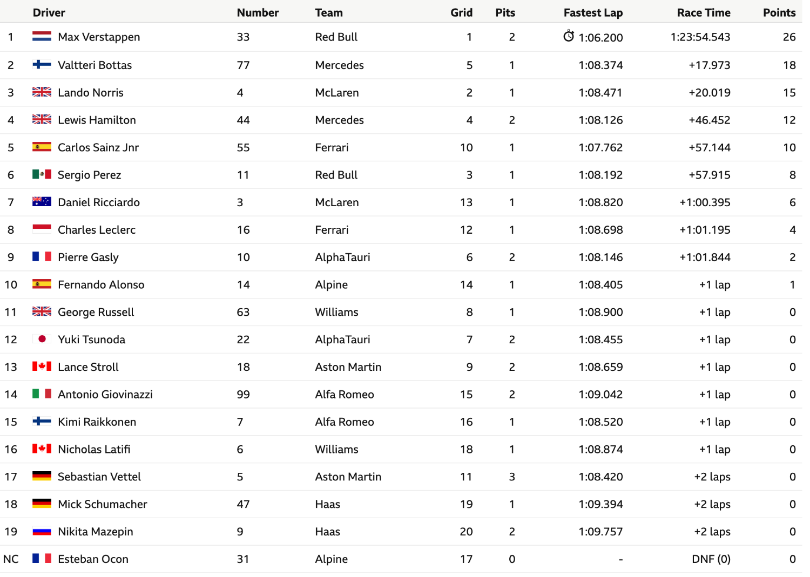This screenshot has height=577, width=810.
Task: Select driver name Fernando Alonso
Action: [101, 284]
